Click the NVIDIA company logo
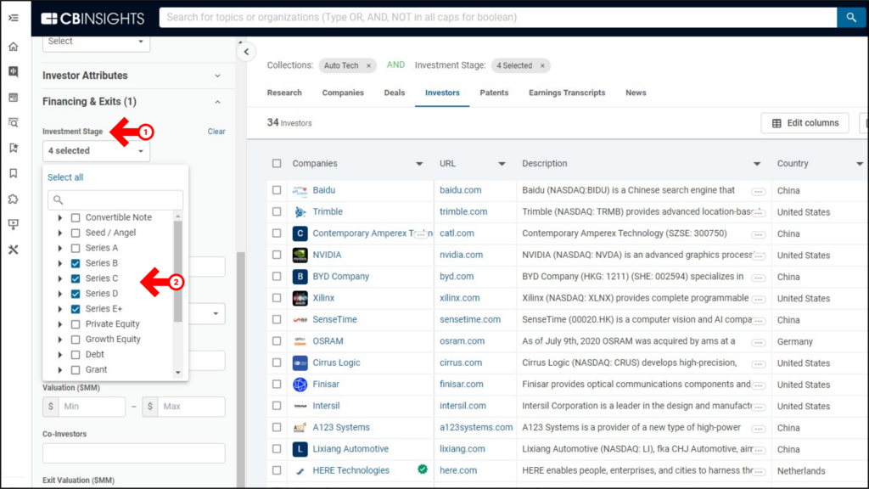The height and width of the screenshot is (489, 869). pyautogui.click(x=300, y=255)
